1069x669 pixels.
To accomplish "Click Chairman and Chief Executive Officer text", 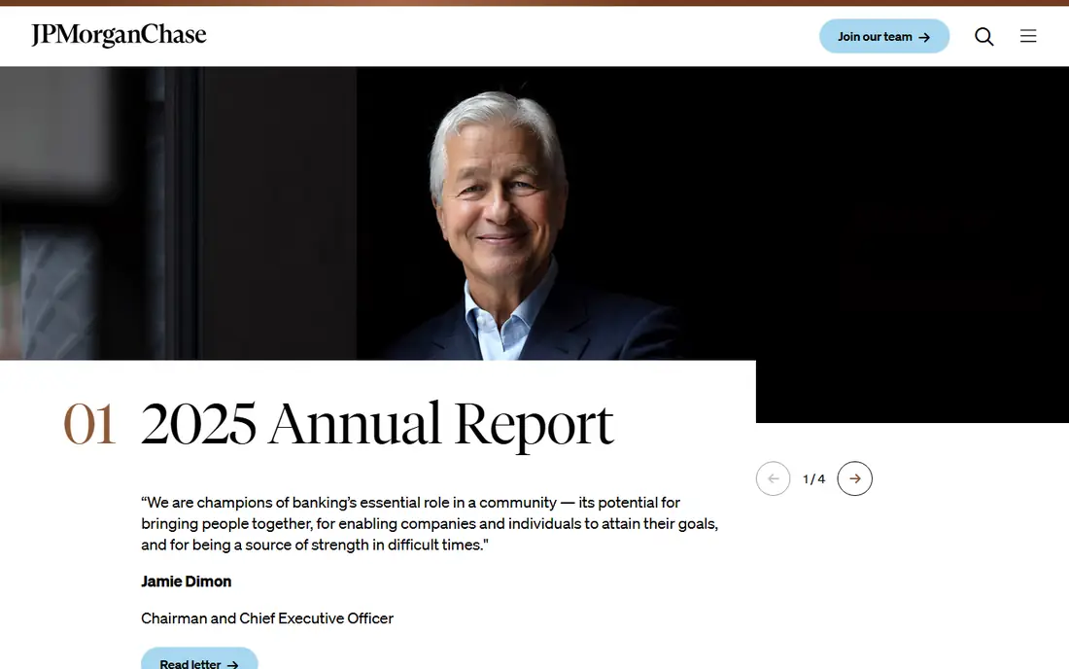I will [267, 618].
